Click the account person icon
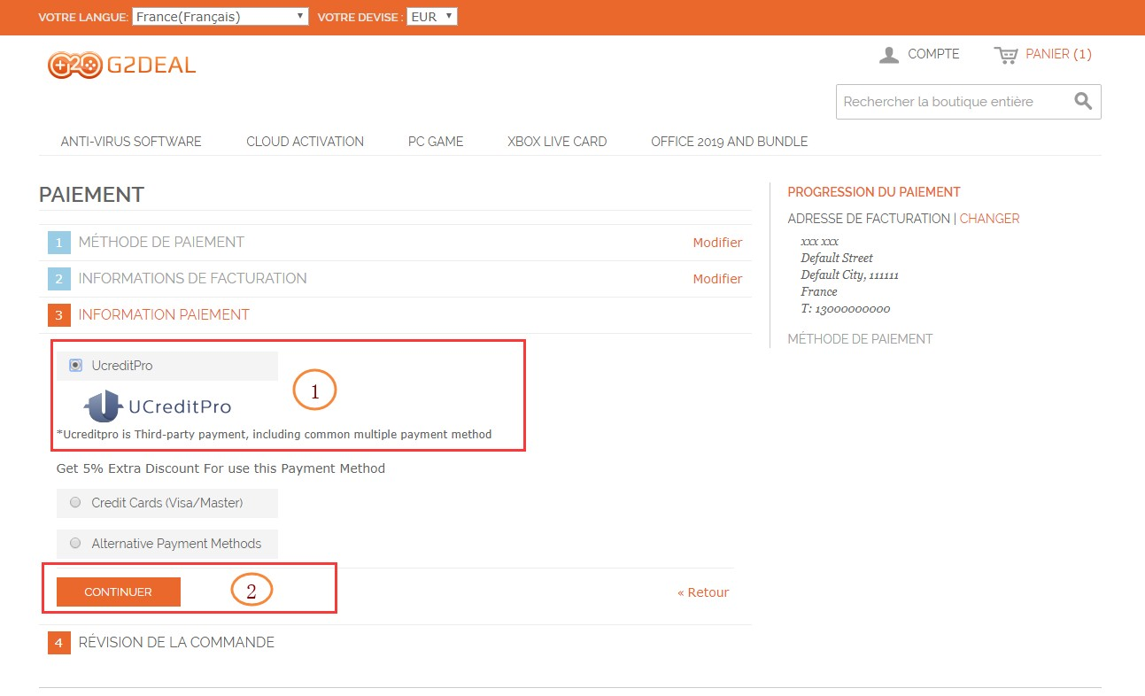 tap(889, 55)
